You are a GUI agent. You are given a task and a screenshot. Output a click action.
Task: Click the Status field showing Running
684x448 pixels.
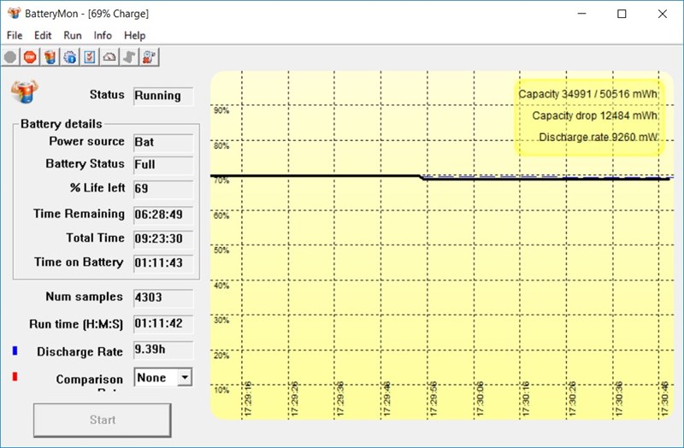163,96
